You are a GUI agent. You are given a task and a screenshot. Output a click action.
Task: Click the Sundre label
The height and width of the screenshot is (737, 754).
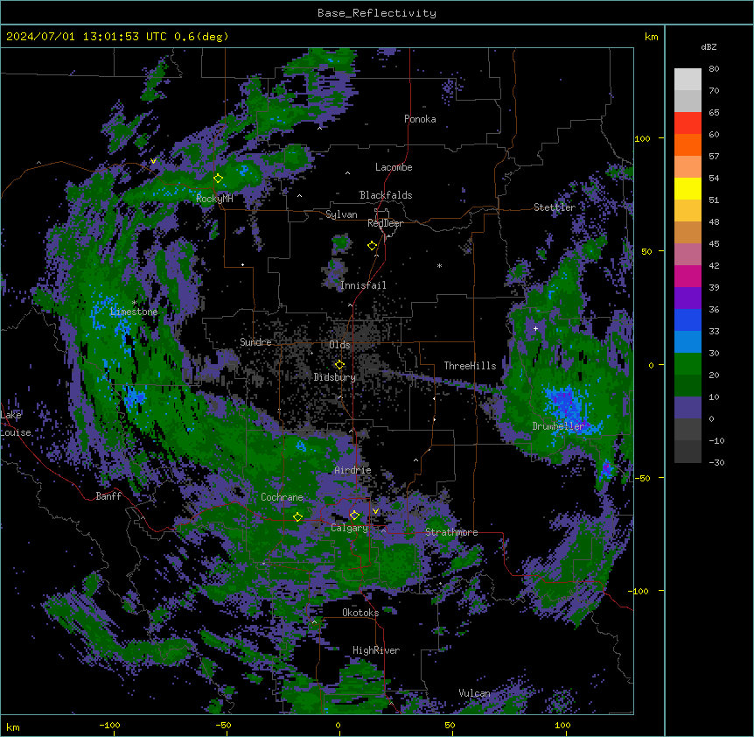click(255, 342)
